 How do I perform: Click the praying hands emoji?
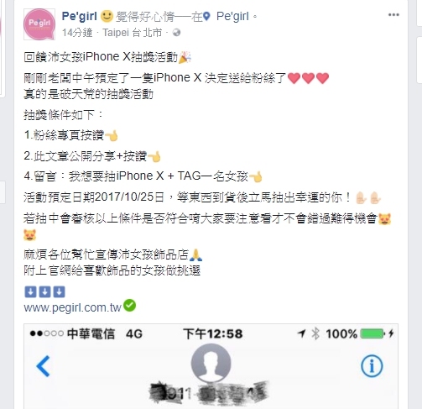195,254
